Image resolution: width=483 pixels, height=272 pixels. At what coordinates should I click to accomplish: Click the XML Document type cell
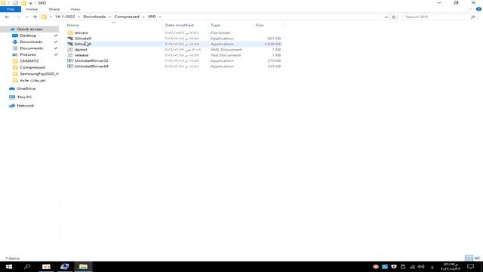[x=226, y=49]
